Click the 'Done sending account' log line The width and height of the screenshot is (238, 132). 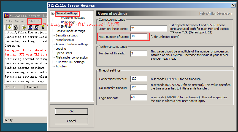click(26, 72)
